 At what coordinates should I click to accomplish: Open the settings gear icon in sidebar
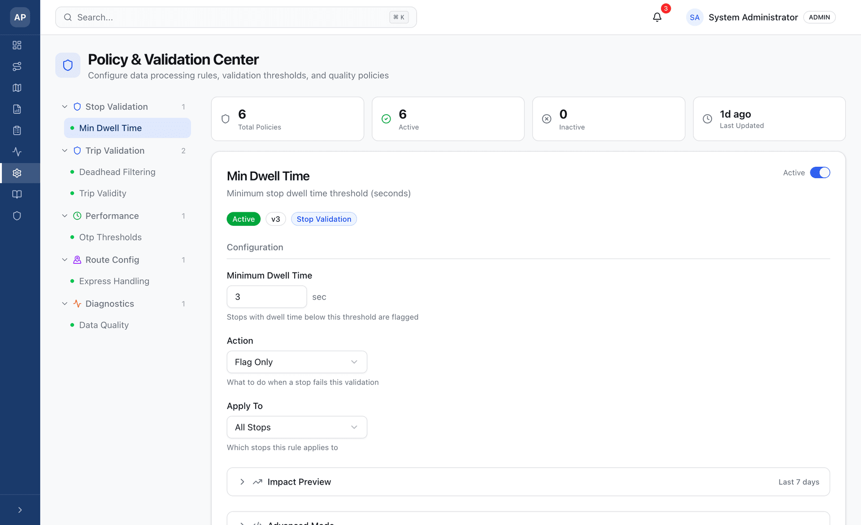(x=17, y=173)
